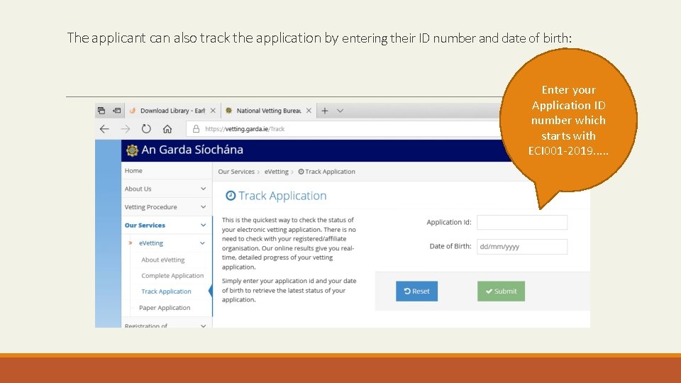
Task: Open Paper Application sidebar link
Action: 165,308
